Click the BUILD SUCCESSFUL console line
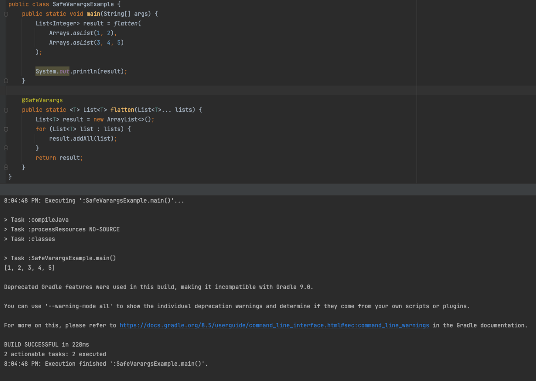 [x=46, y=345]
